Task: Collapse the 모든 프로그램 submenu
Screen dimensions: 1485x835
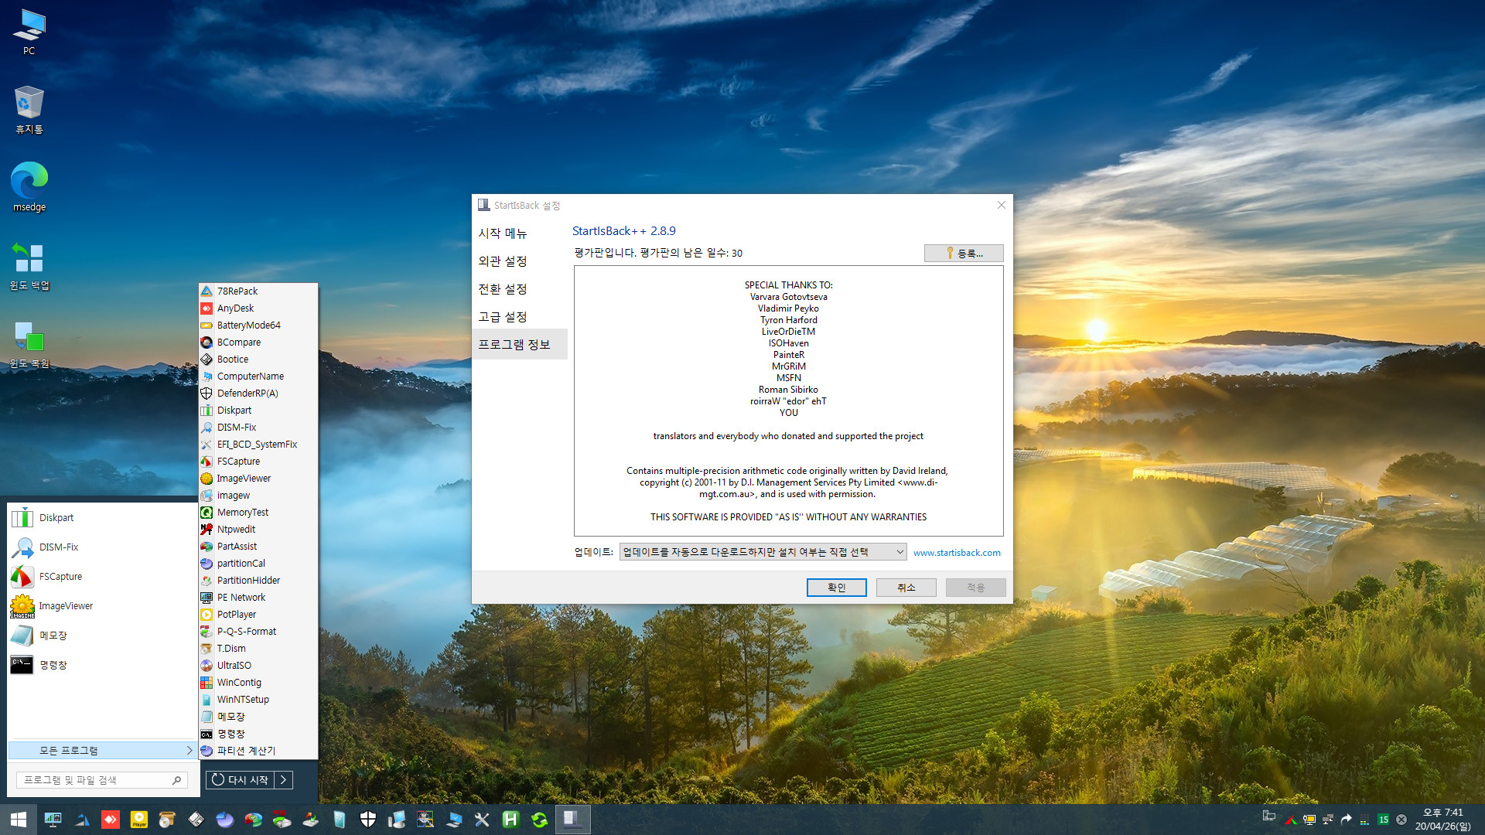Action: tap(102, 751)
